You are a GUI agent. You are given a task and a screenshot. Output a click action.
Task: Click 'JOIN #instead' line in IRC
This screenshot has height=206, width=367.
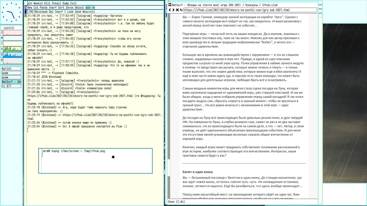click(44, 77)
